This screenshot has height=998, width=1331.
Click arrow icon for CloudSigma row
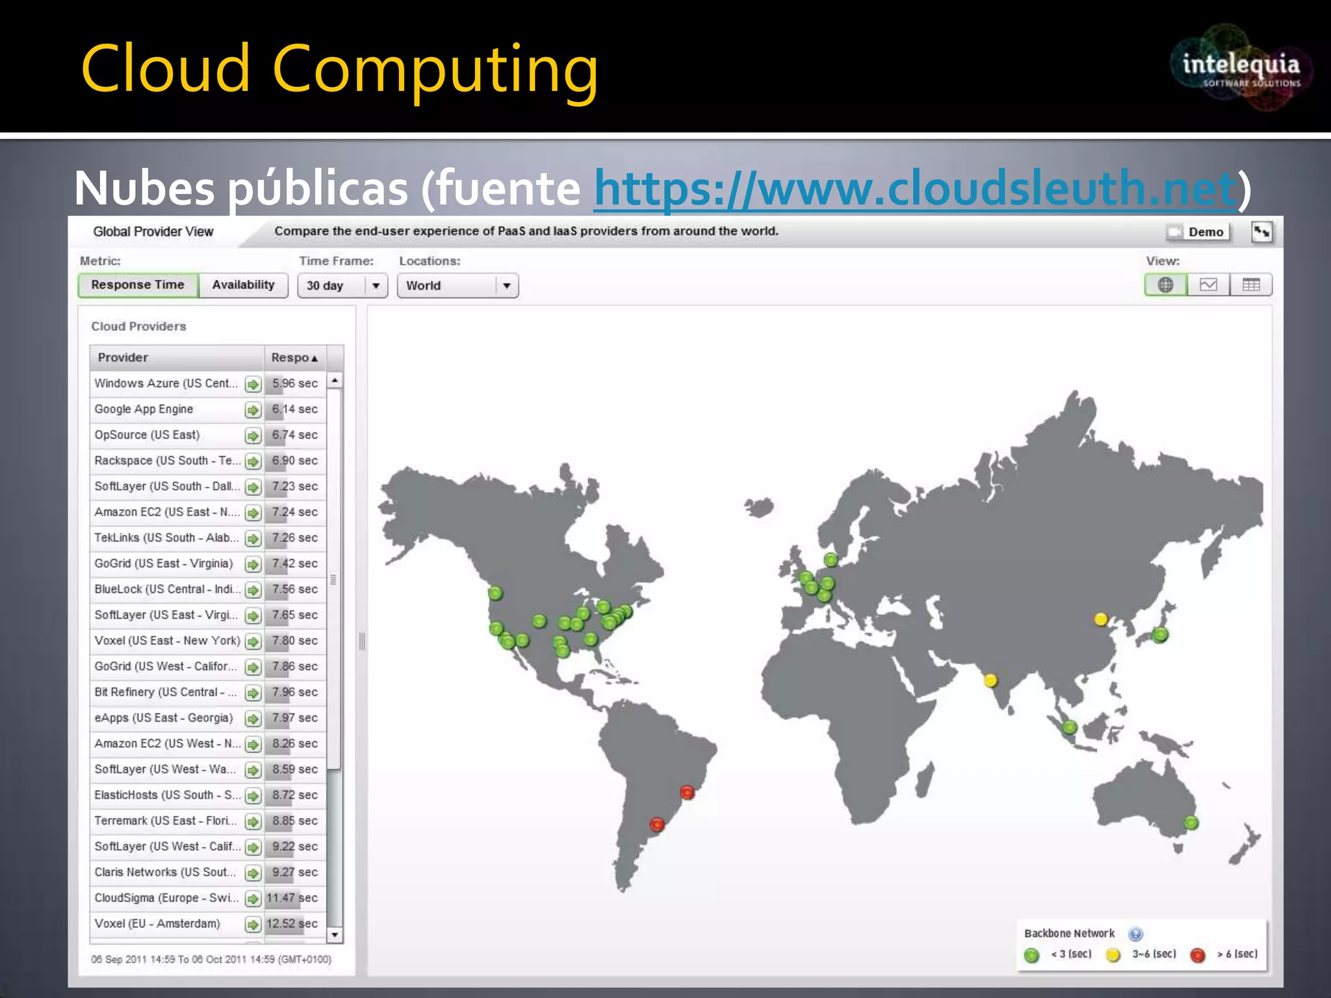click(x=253, y=899)
